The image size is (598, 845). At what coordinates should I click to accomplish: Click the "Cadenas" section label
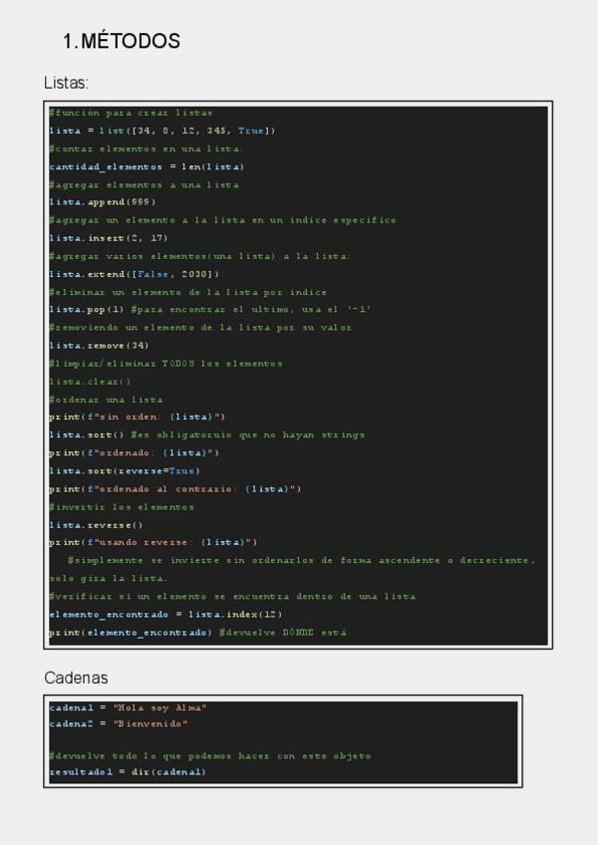click(75, 678)
